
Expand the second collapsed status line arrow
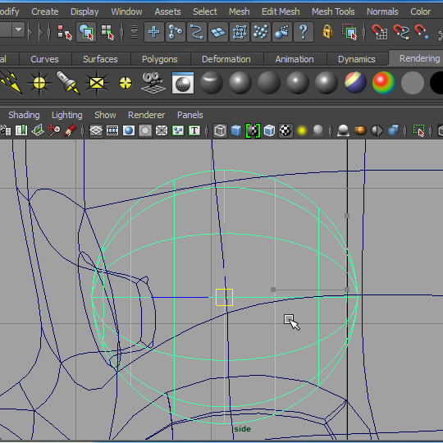click(x=41, y=32)
